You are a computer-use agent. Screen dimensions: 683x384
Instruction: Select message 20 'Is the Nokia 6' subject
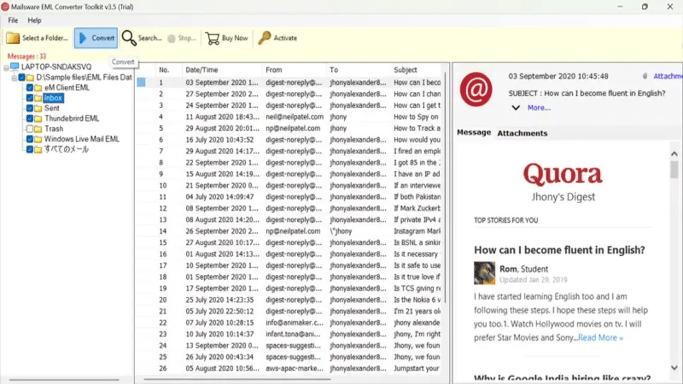(289, 300)
